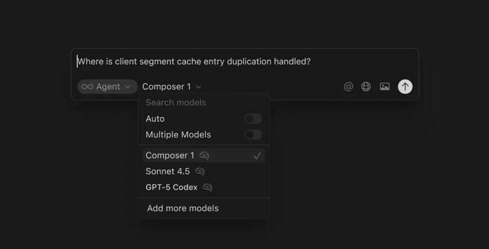This screenshot has height=249, width=489.
Task: Expand the Agent mode chevron
Action: click(x=128, y=86)
